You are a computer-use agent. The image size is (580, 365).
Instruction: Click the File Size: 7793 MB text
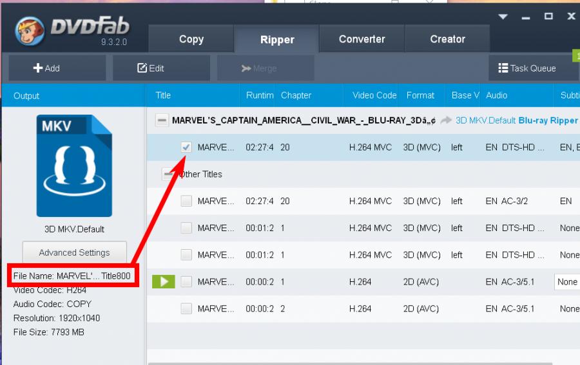(49, 332)
